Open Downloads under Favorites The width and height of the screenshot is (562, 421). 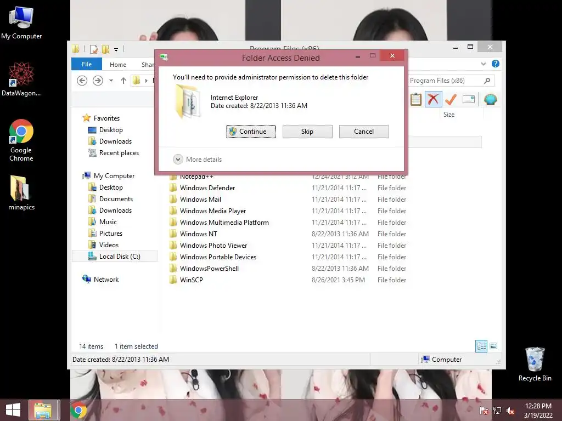pyautogui.click(x=115, y=141)
